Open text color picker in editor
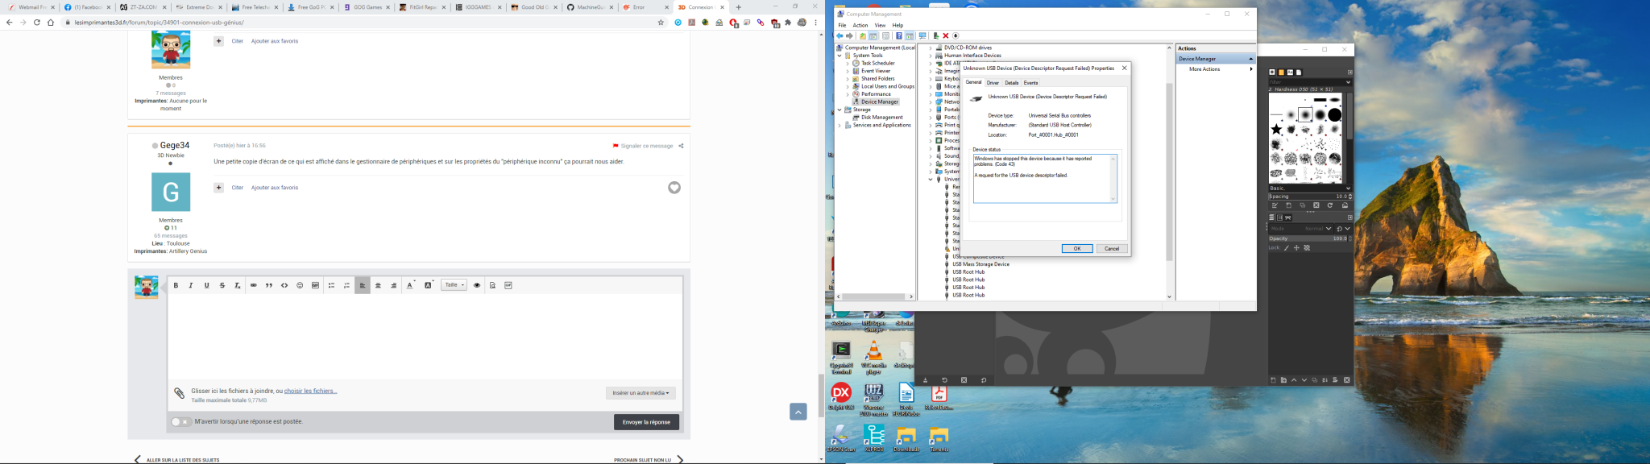1650x464 pixels. click(x=410, y=285)
